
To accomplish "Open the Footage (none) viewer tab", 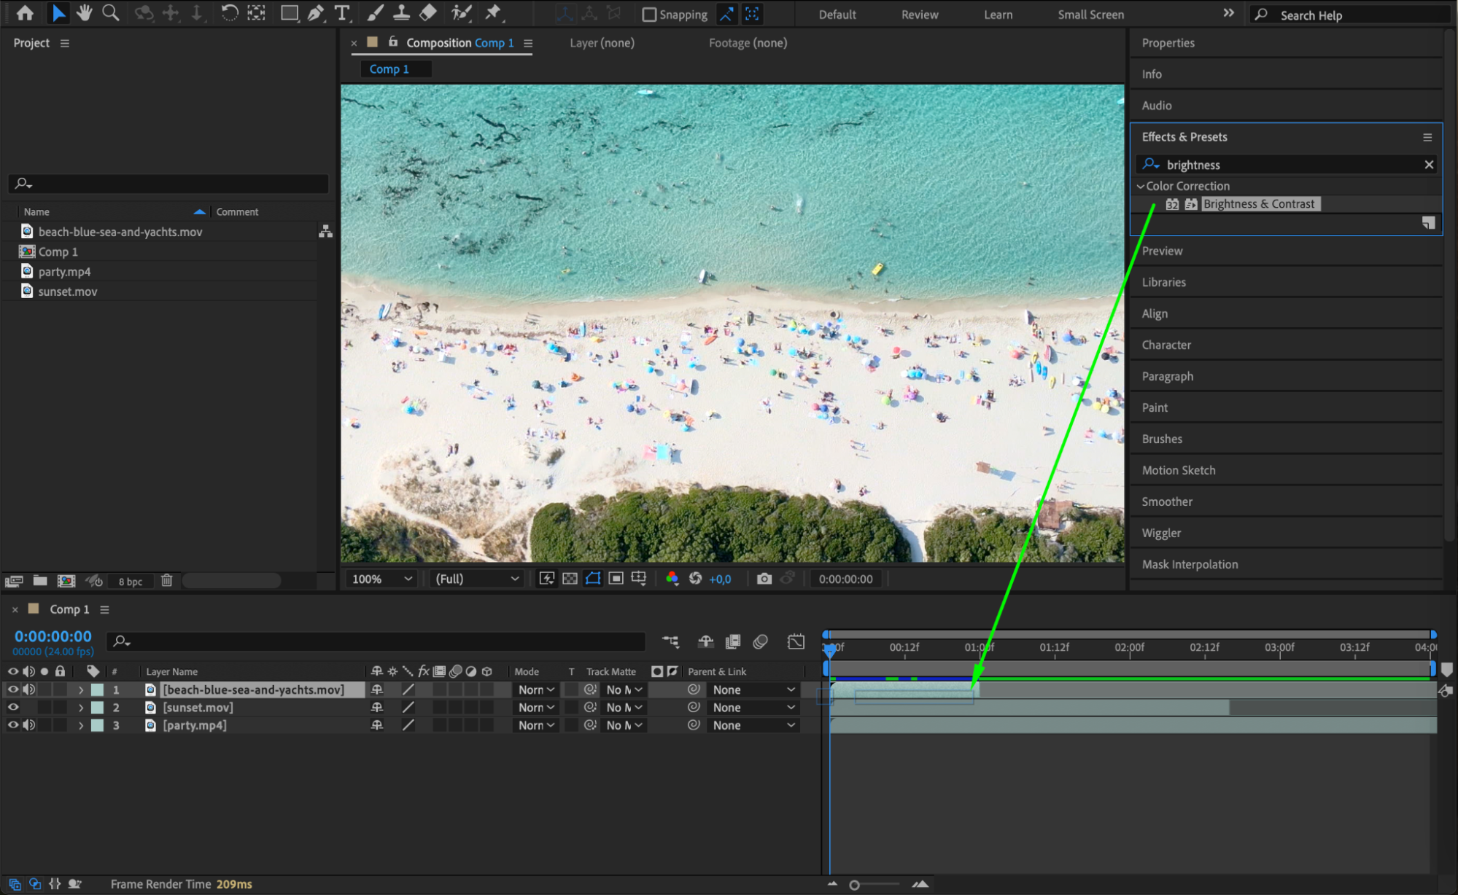I will click(x=748, y=43).
